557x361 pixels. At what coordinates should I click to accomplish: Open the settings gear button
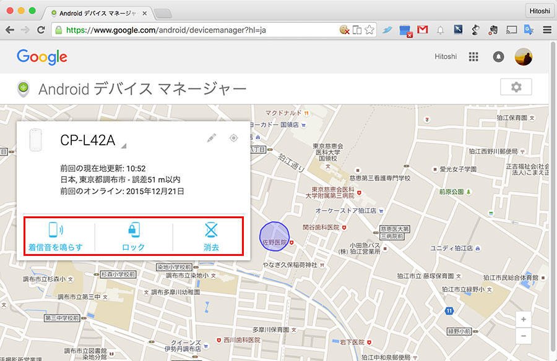[x=516, y=87]
